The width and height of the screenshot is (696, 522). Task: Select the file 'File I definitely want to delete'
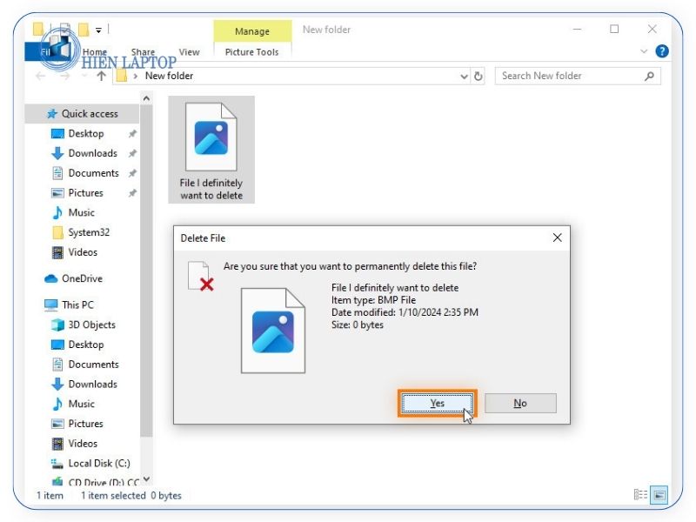pyautogui.click(x=211, y=150)
